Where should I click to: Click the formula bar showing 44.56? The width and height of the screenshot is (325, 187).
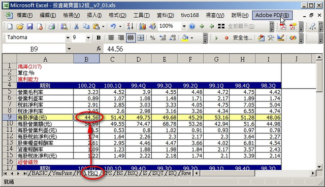coord(213,49)
